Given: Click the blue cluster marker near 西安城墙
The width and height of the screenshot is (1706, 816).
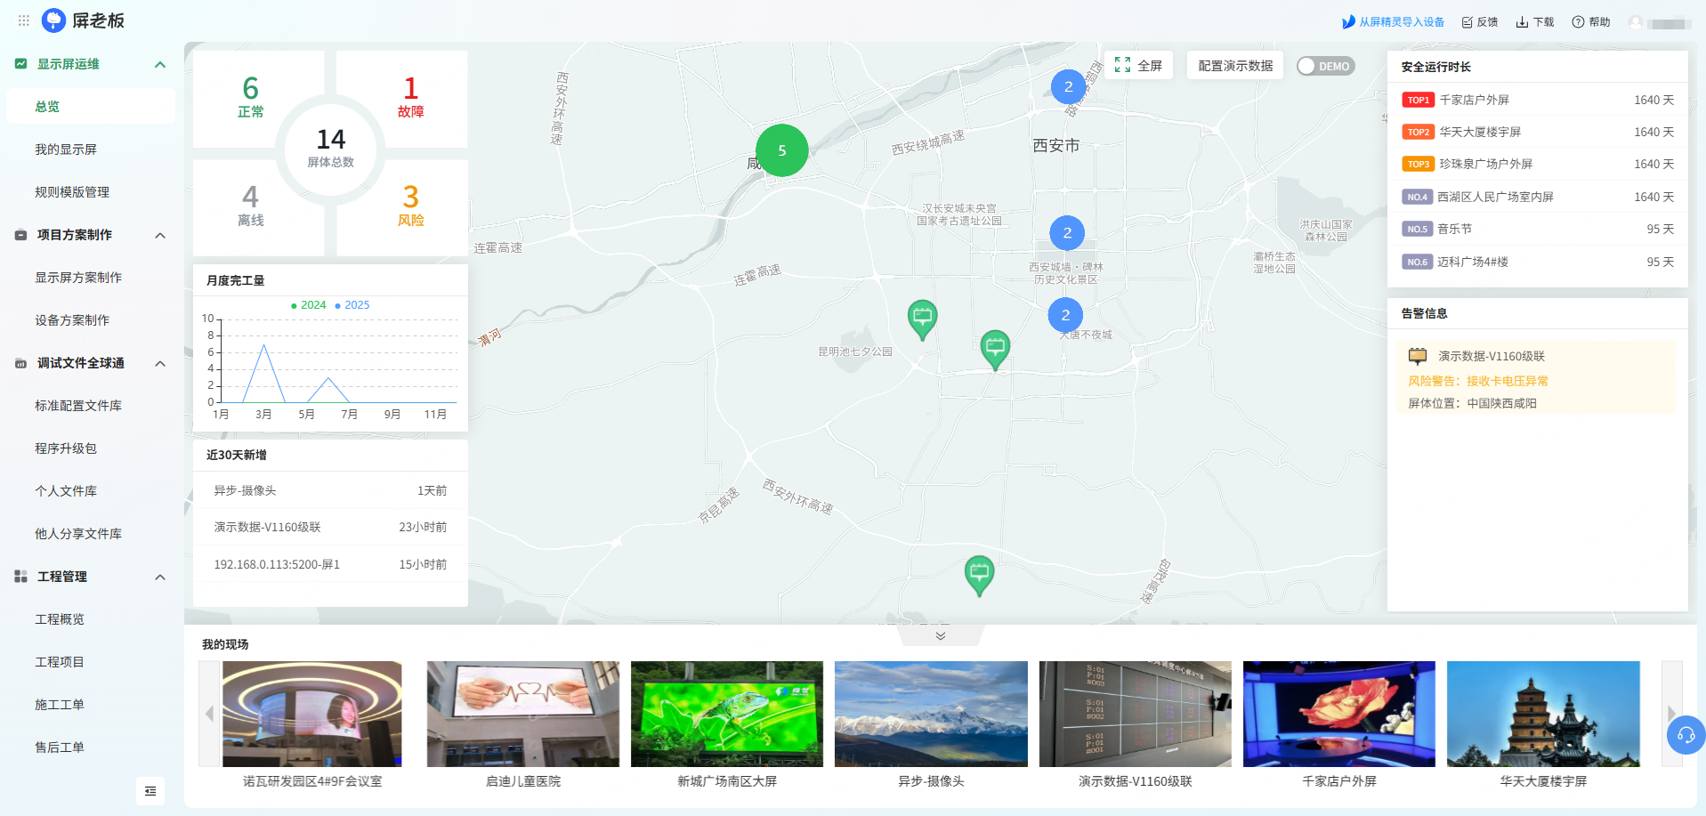Looking at the screenshot, I should click(x=1067, y=233).
